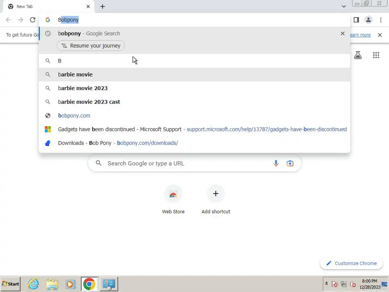This screenshot has height=292, width=389.
Task: Choose the barbie movie suggestion
Action: pos(194,75)
